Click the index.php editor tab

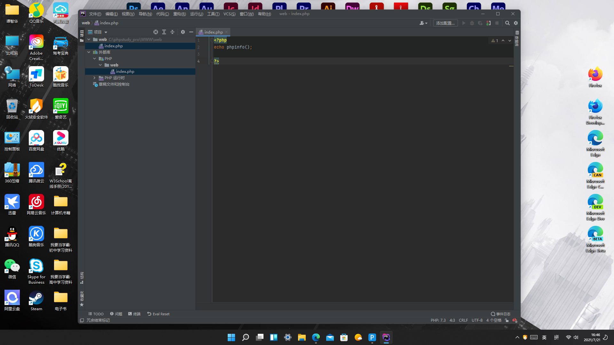click(213, 32)
